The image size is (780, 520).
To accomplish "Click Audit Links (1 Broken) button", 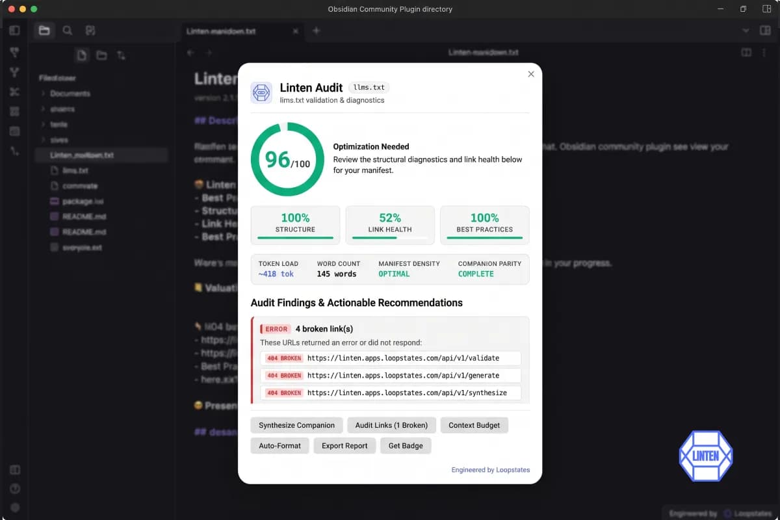I will coord(391,425).
